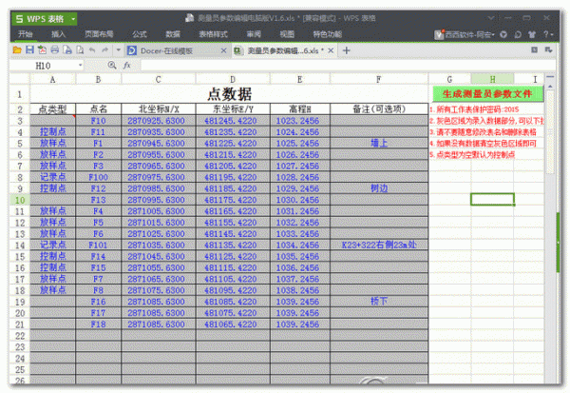The height and width of the screenshot is (393, 570).
Task: Open the 西西软件-阿宏 account menu
Action: point(465,34)
